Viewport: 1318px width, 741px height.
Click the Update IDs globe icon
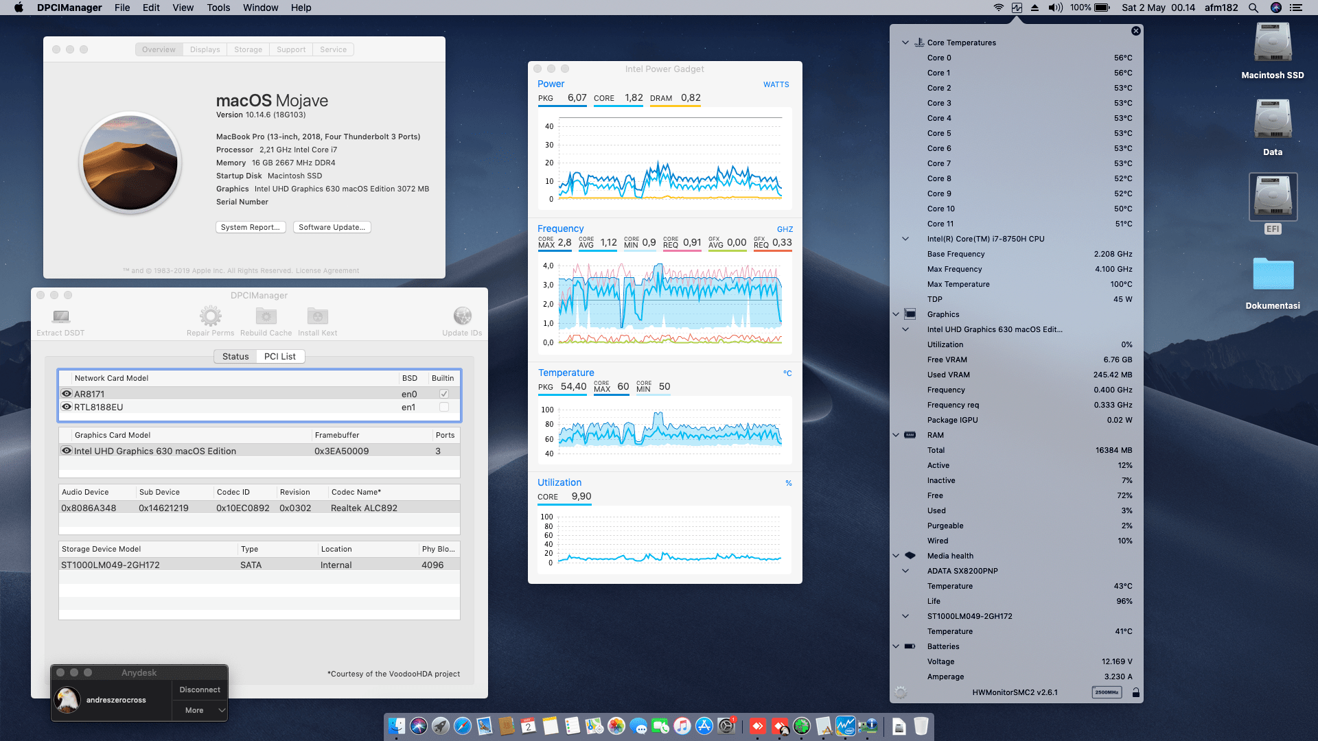462,316
